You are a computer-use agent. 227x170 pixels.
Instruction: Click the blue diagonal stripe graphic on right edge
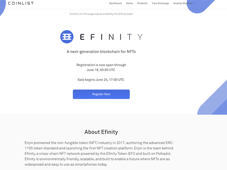point(215,101)
